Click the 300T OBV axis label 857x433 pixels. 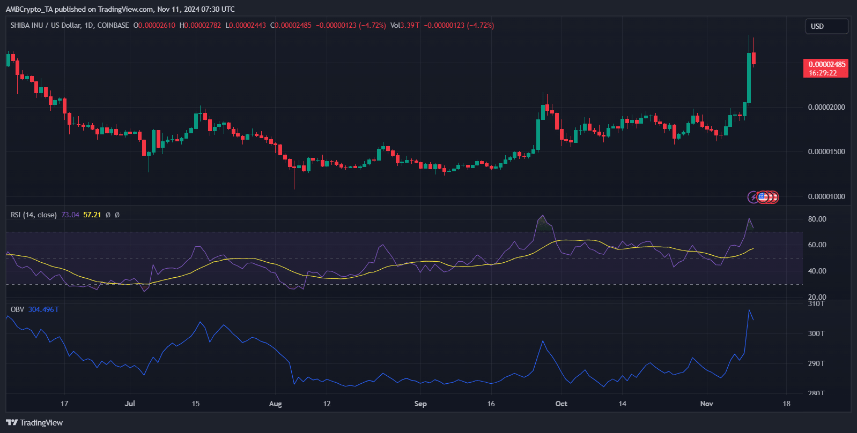[x=816, y=333]
